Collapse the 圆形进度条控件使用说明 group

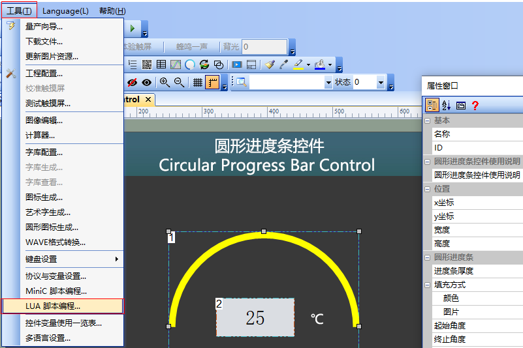427,162
